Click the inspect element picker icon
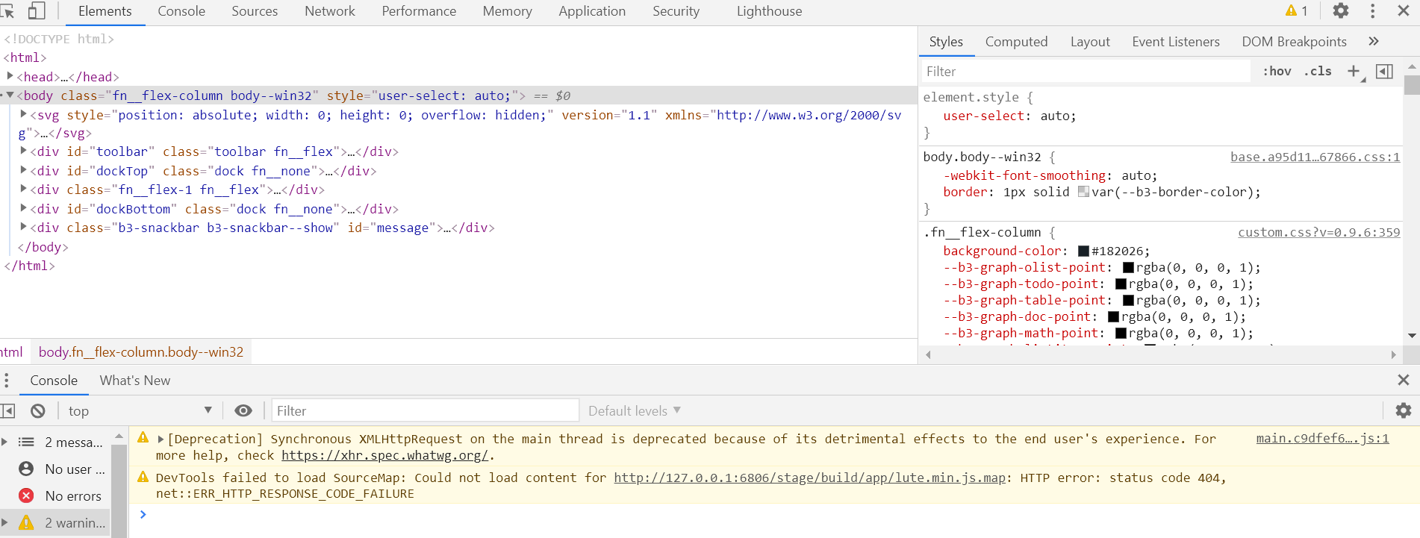 (7, 11)
